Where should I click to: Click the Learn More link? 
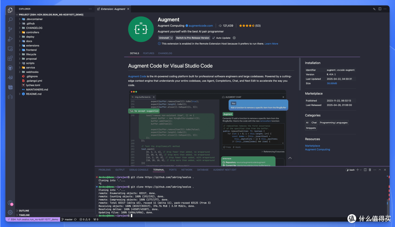tap(271, 44)
